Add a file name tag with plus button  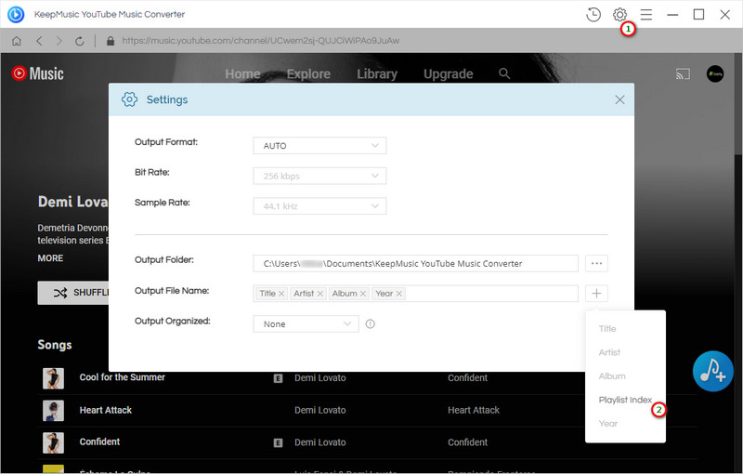596,294
